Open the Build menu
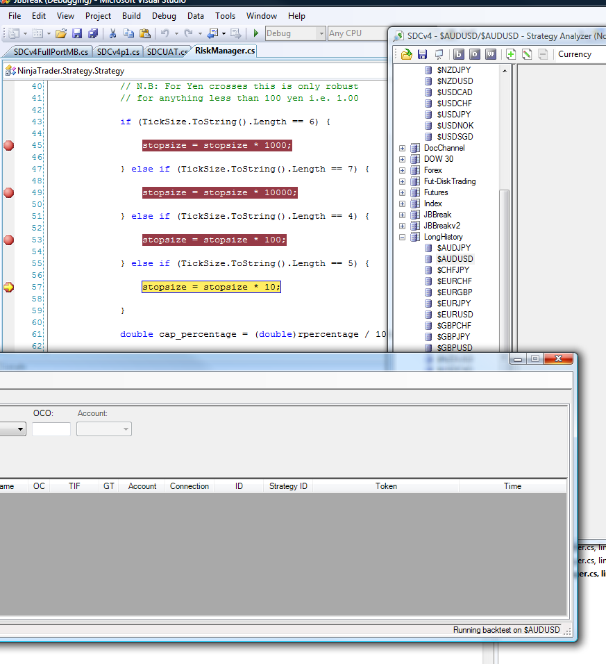This screenshot has height=664, width=606. (x=131, y=15)
